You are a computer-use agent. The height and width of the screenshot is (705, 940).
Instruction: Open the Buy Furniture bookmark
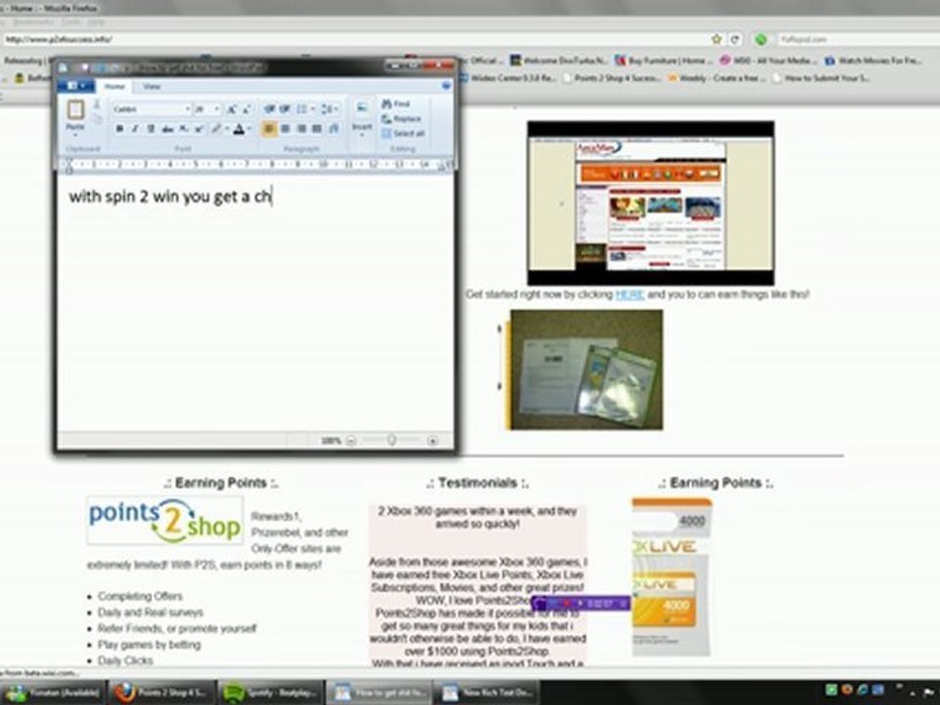pos(663,60)
